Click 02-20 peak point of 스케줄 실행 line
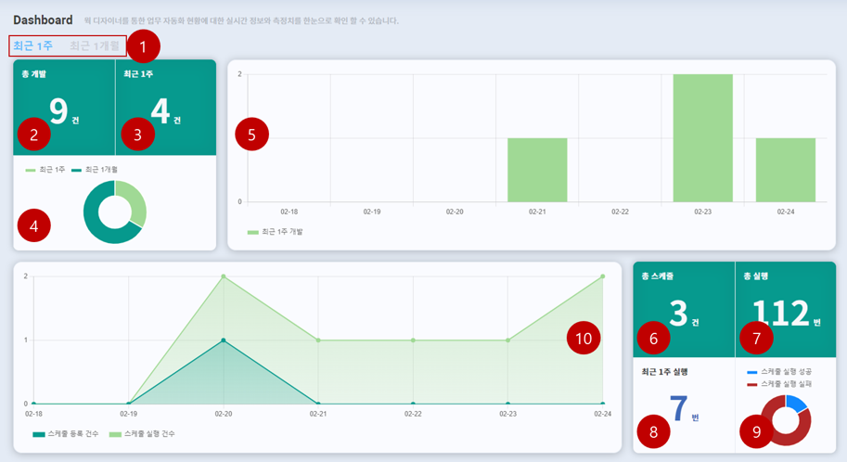 [224, 276]
